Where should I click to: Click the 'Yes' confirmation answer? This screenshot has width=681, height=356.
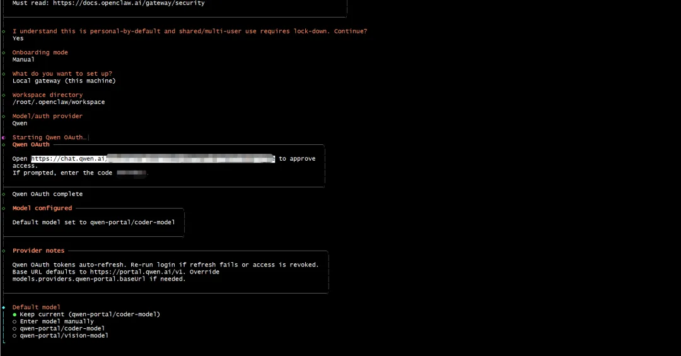(x=18, y=38)
